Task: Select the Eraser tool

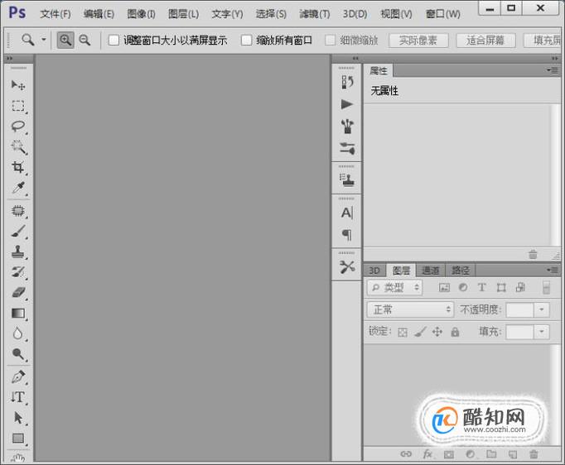Action: tap(18, 293)
